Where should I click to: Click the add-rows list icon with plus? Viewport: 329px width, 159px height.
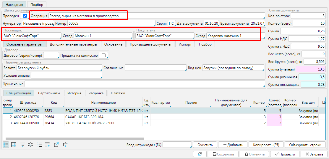(47, 145)
